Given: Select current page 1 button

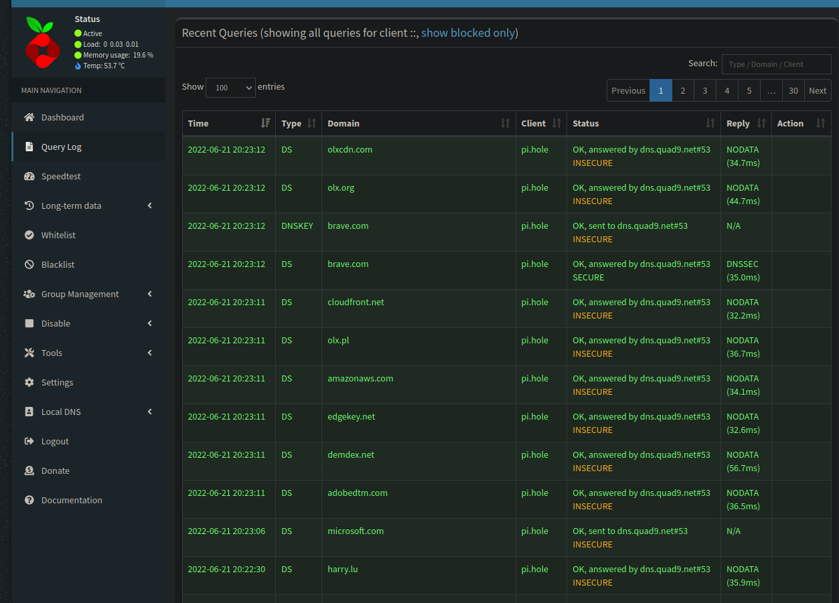Looking at the screenshot, I should (661, 90).
